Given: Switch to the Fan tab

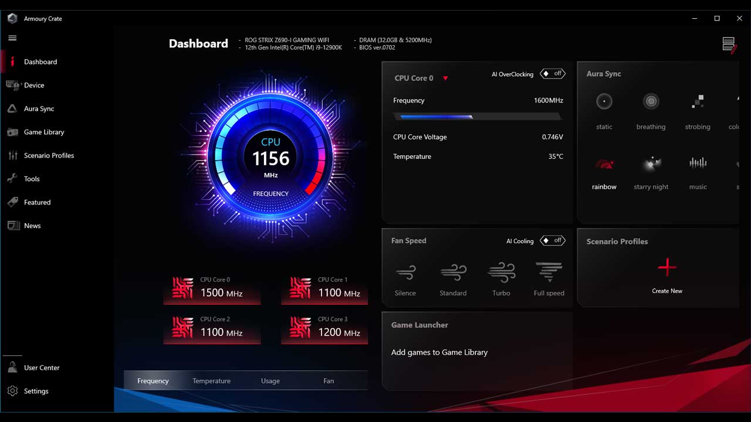Looking at the screenshot, I should (329, 381).
